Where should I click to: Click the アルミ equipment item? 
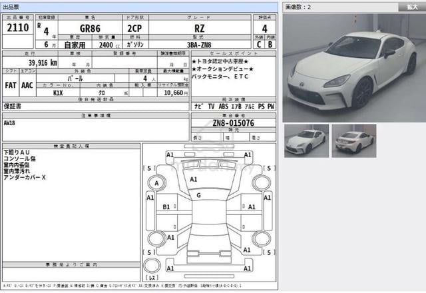tap(250, 107)
